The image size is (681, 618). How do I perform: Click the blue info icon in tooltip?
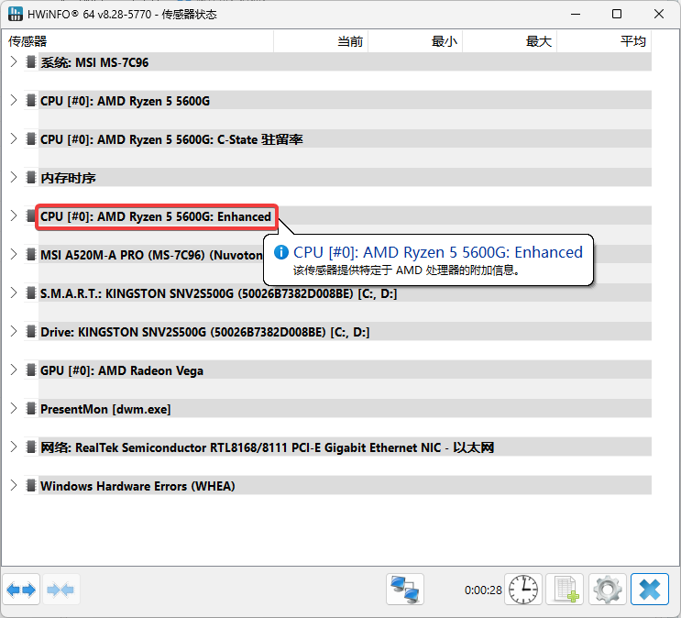coord(281,251)
